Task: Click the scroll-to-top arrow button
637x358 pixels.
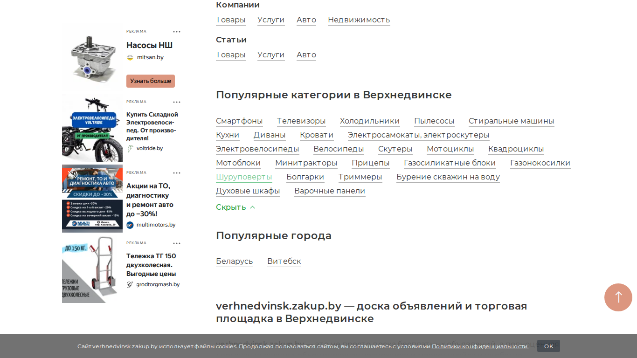Action: [x=618, y=297]
